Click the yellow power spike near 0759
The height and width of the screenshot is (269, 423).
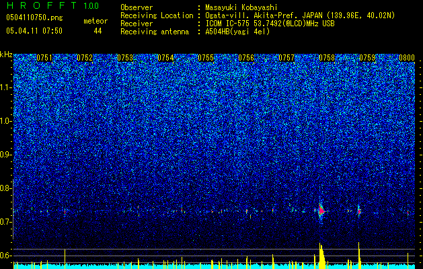(359, 256)
